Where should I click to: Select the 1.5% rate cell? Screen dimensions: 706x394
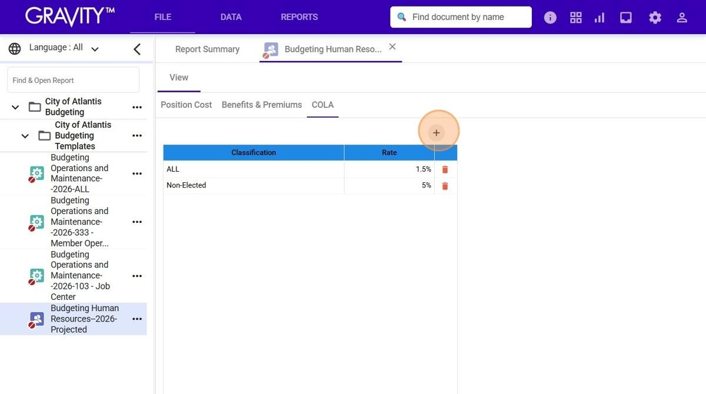click(x=389, y=169)
